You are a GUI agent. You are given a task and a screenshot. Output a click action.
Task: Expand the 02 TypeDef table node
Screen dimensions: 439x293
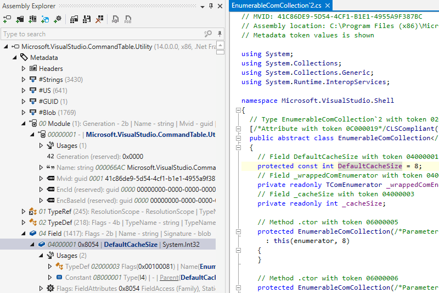(24, 223)
